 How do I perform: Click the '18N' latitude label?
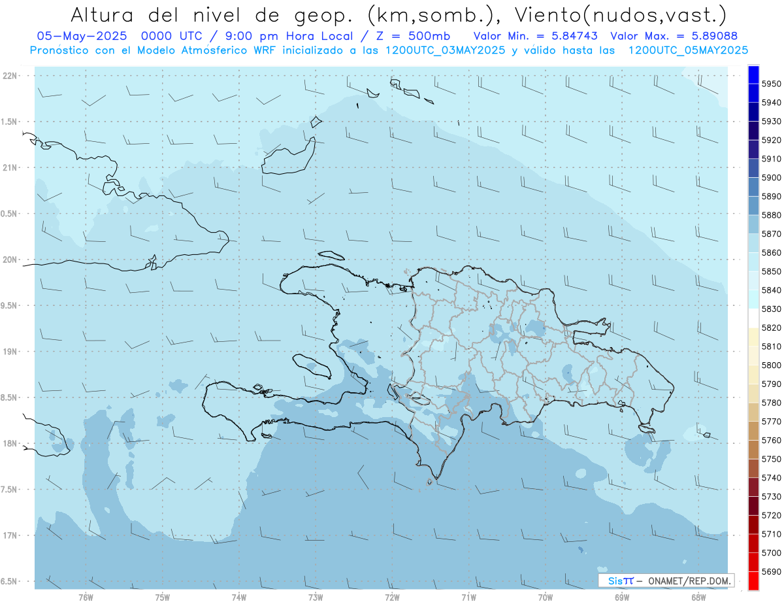click(x=11, y=443)
